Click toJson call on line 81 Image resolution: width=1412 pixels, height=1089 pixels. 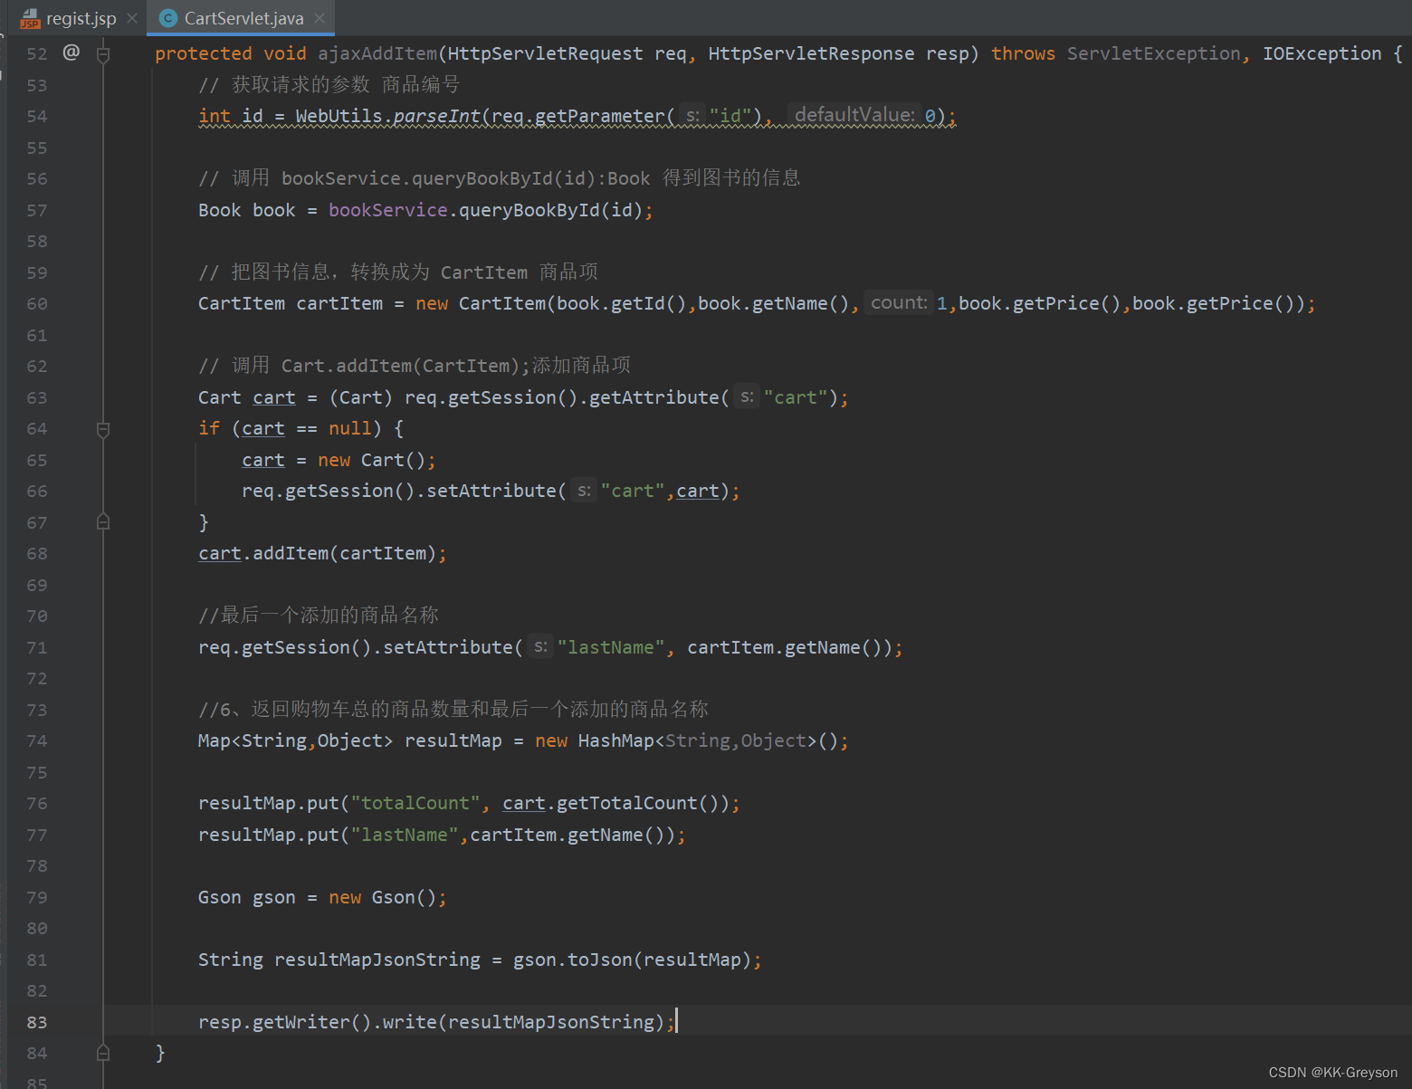tap(600, 960)
